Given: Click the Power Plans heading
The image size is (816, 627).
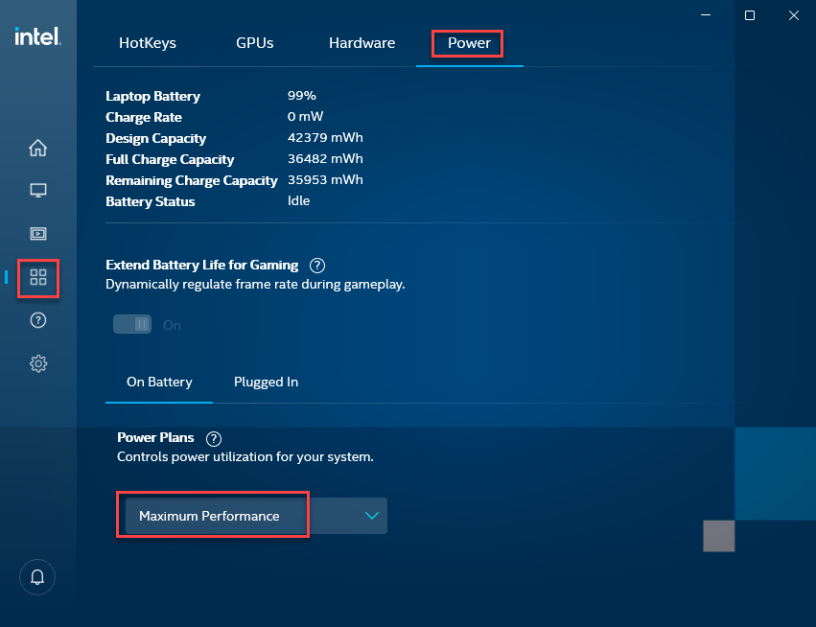Looking at the screenshot, I should tap(155, 437).
